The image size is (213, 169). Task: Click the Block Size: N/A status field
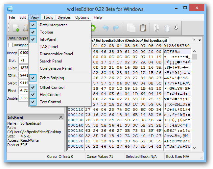coord(177,157)
